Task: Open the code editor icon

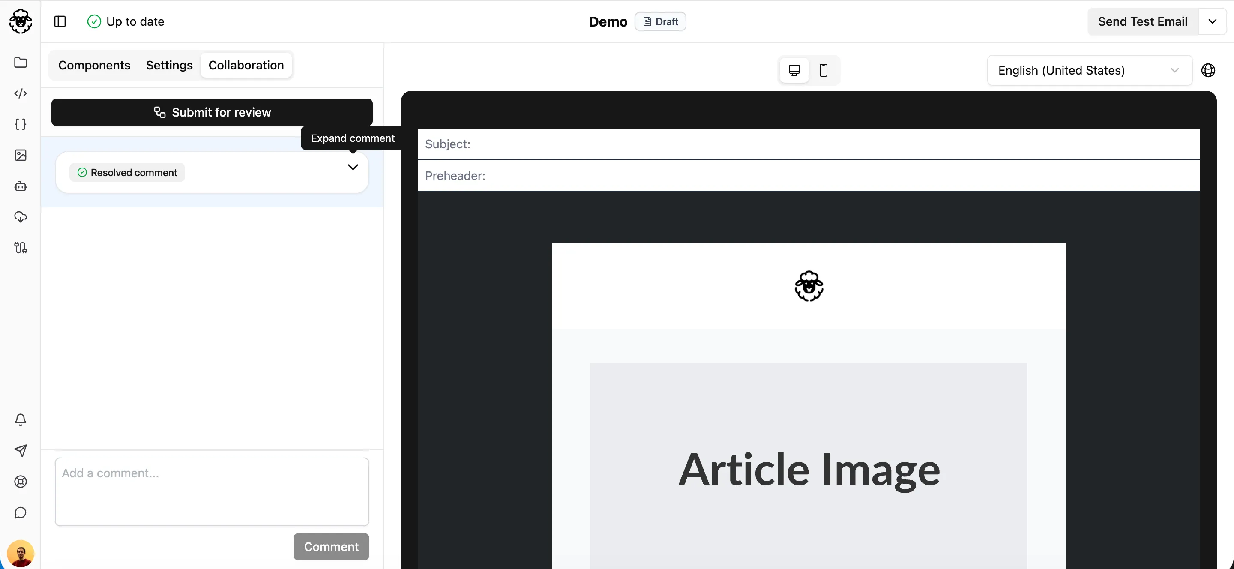Action: [x=20, y=93]
